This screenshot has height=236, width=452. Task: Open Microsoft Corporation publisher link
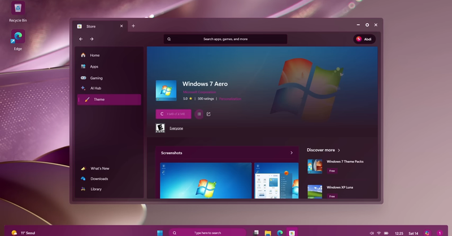coord(199,92)
